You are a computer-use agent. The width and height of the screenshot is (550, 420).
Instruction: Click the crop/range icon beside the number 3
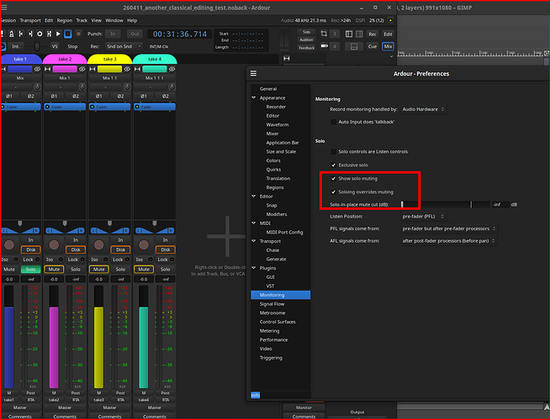click(x=324, y=34)
